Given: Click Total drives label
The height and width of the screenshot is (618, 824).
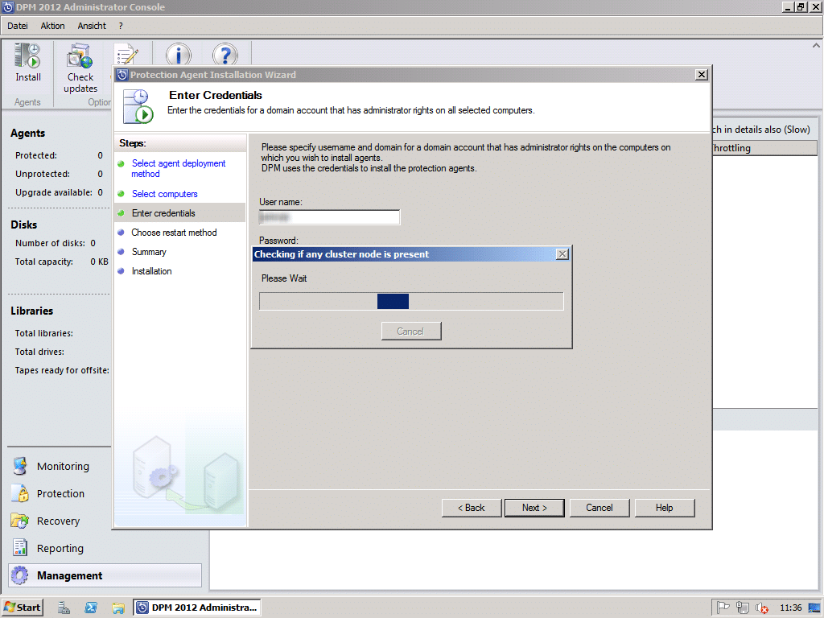Looking at the screenshot, I should click(x=39, y=352).
